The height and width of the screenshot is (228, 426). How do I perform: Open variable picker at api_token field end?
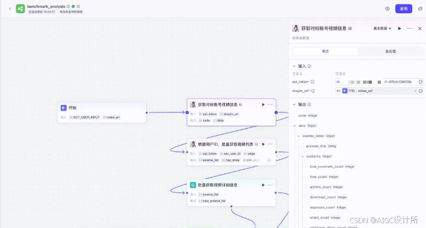point(421,82)
